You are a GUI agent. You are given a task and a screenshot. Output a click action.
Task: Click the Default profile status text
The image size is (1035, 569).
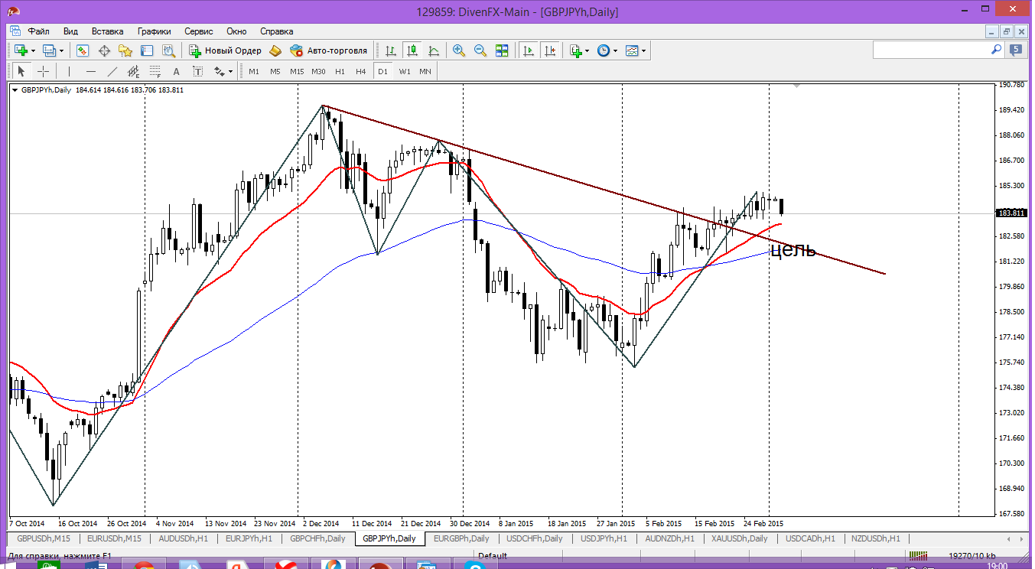click(493, 556)
